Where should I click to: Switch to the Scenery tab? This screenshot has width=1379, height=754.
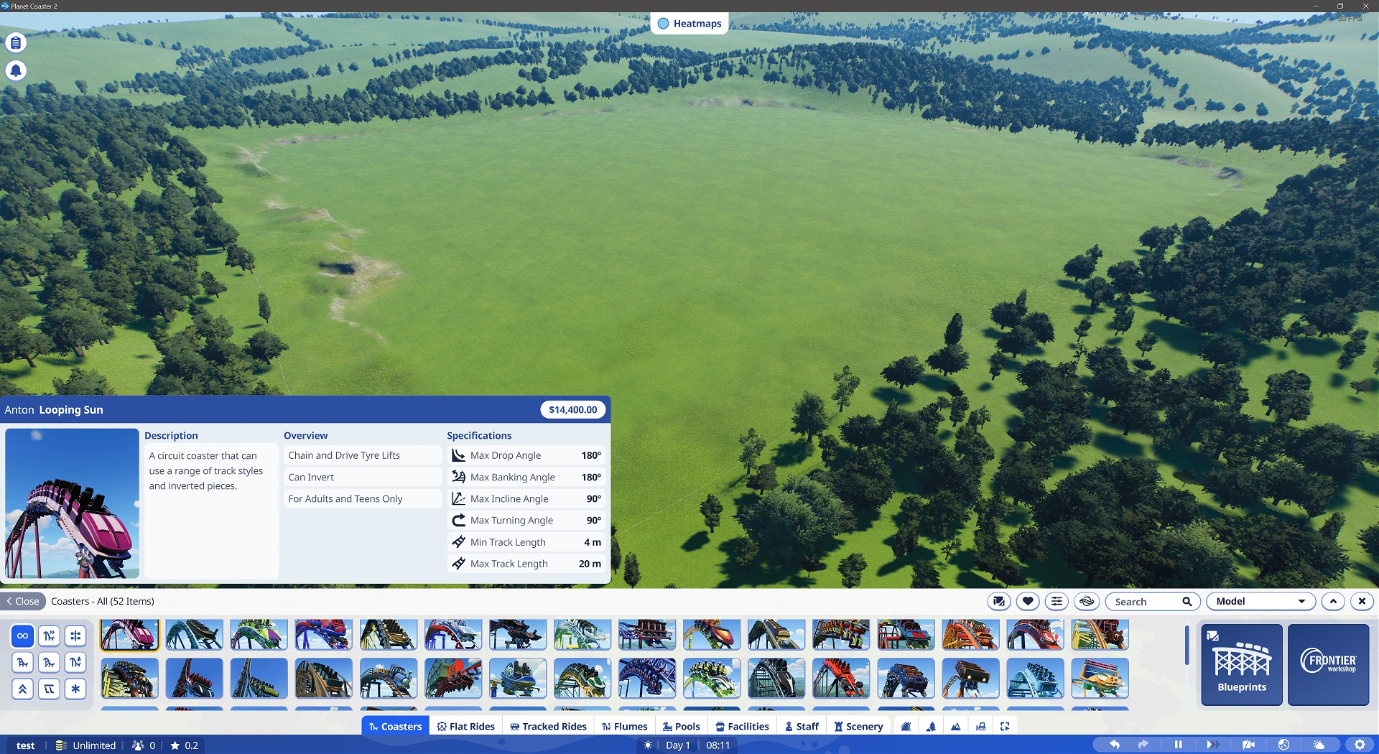[x=858, y=726]
